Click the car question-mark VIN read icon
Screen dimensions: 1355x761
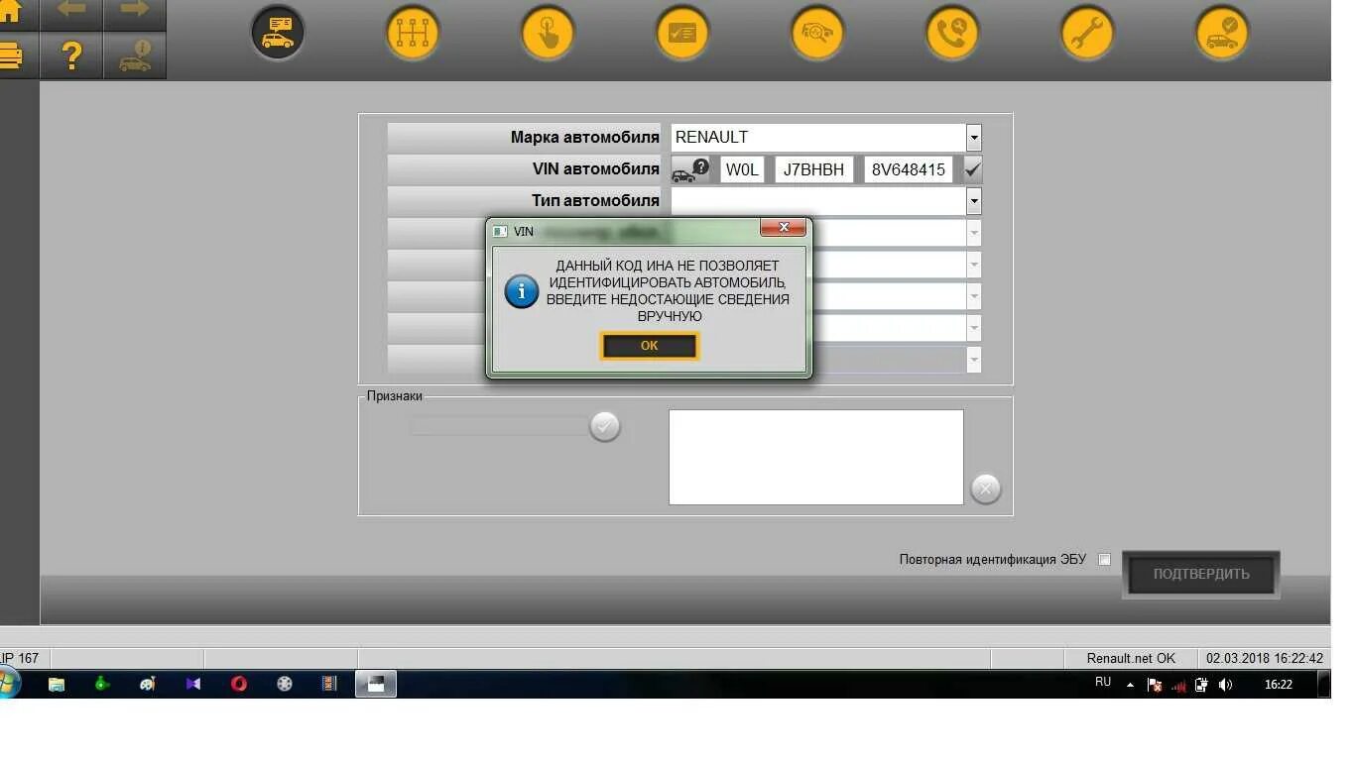click(x=691, y=169)
